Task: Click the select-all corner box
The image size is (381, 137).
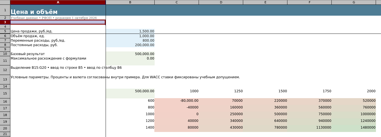Action: click(5, 2)
